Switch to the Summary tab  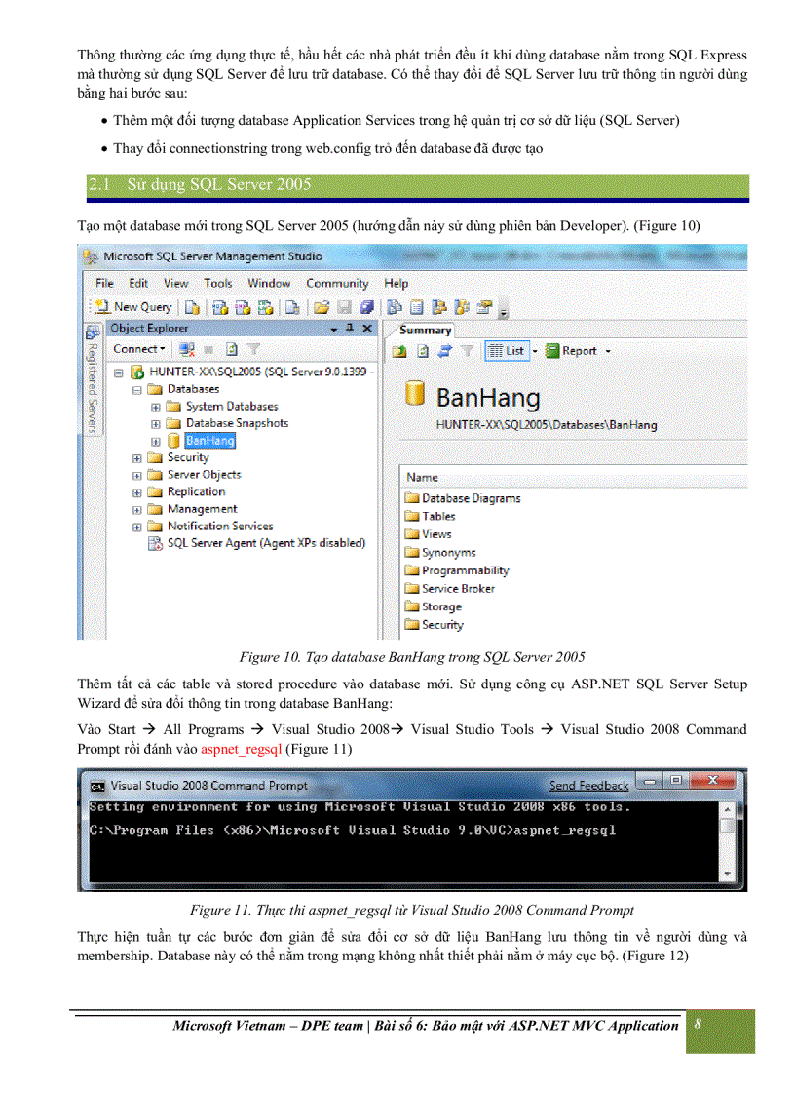click(425, 330)
